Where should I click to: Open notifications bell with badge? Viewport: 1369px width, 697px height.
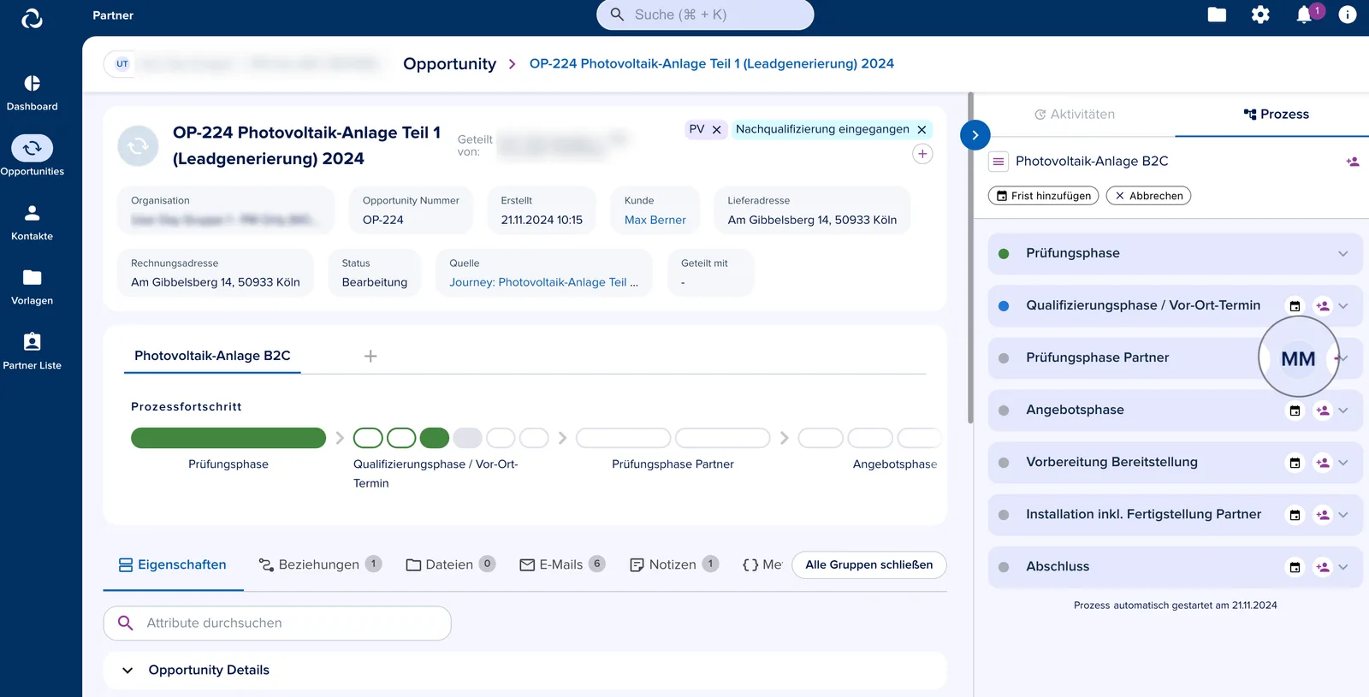pos(1306,15)
